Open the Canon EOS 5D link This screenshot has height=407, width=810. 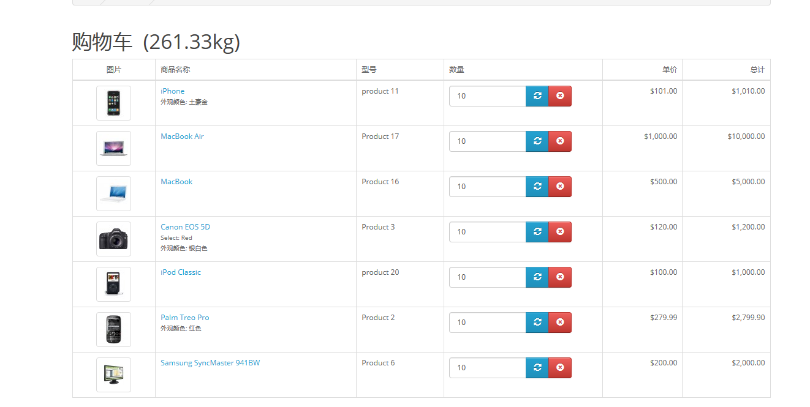[x=185, y=227]
